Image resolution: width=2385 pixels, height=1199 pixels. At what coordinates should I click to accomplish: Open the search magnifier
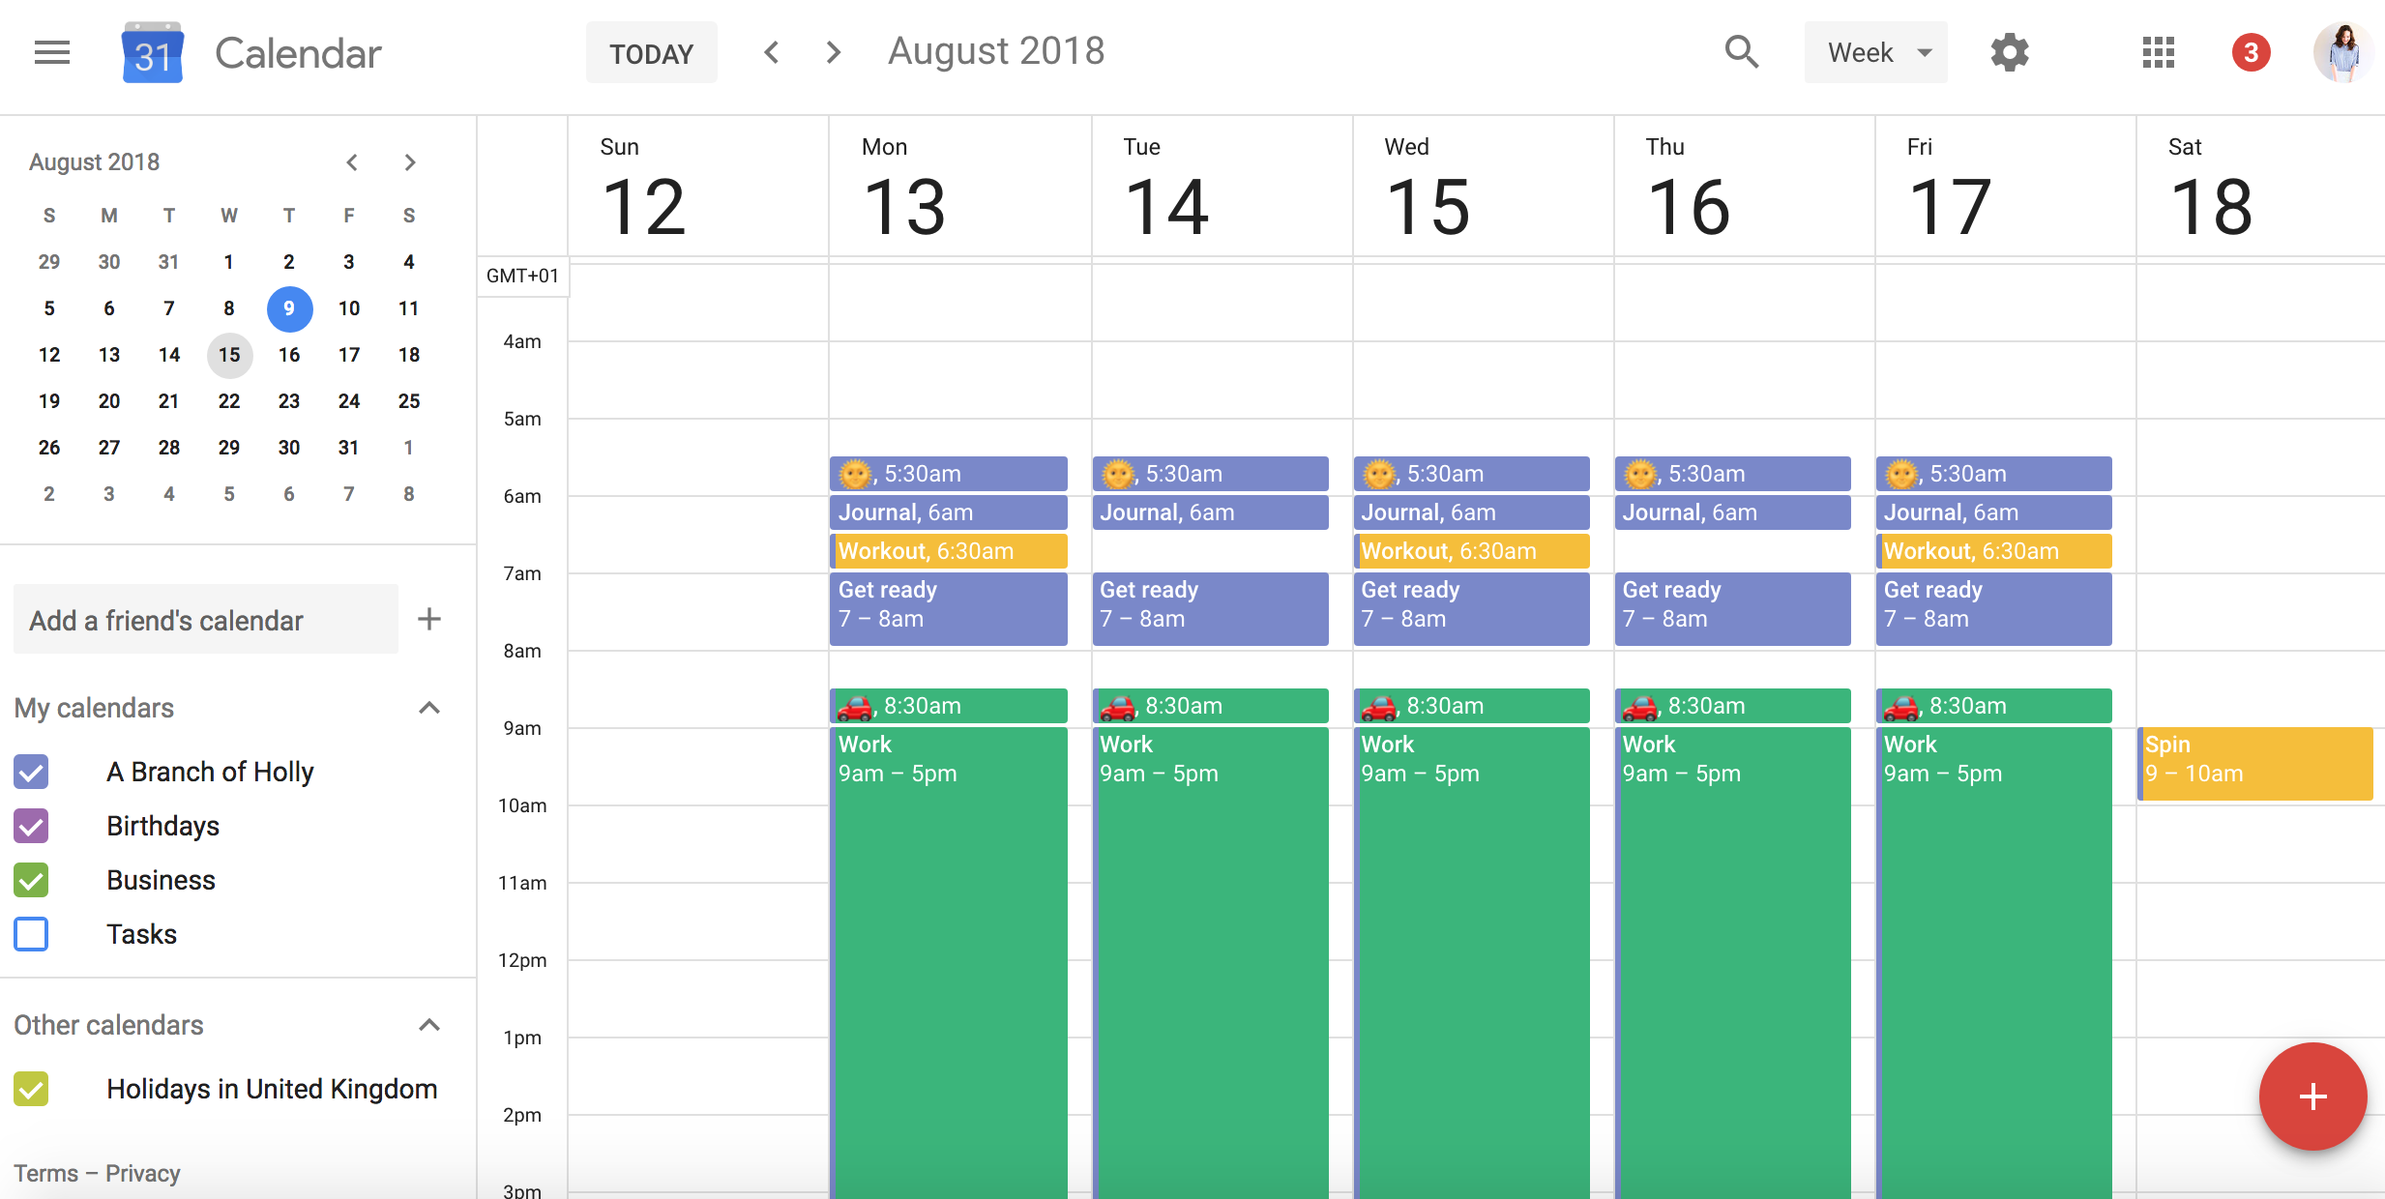click(1741, 52)
